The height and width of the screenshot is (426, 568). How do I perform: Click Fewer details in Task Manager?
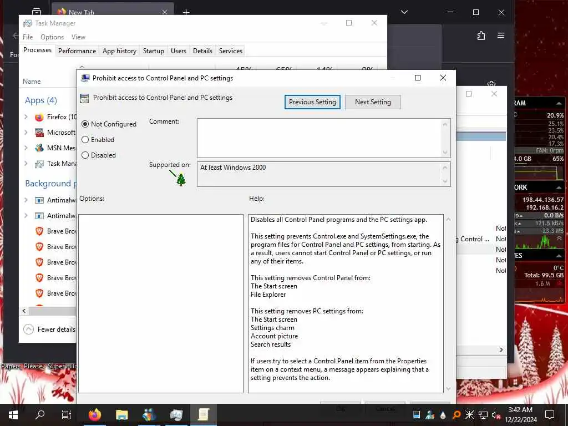click(x=49, y=329)
